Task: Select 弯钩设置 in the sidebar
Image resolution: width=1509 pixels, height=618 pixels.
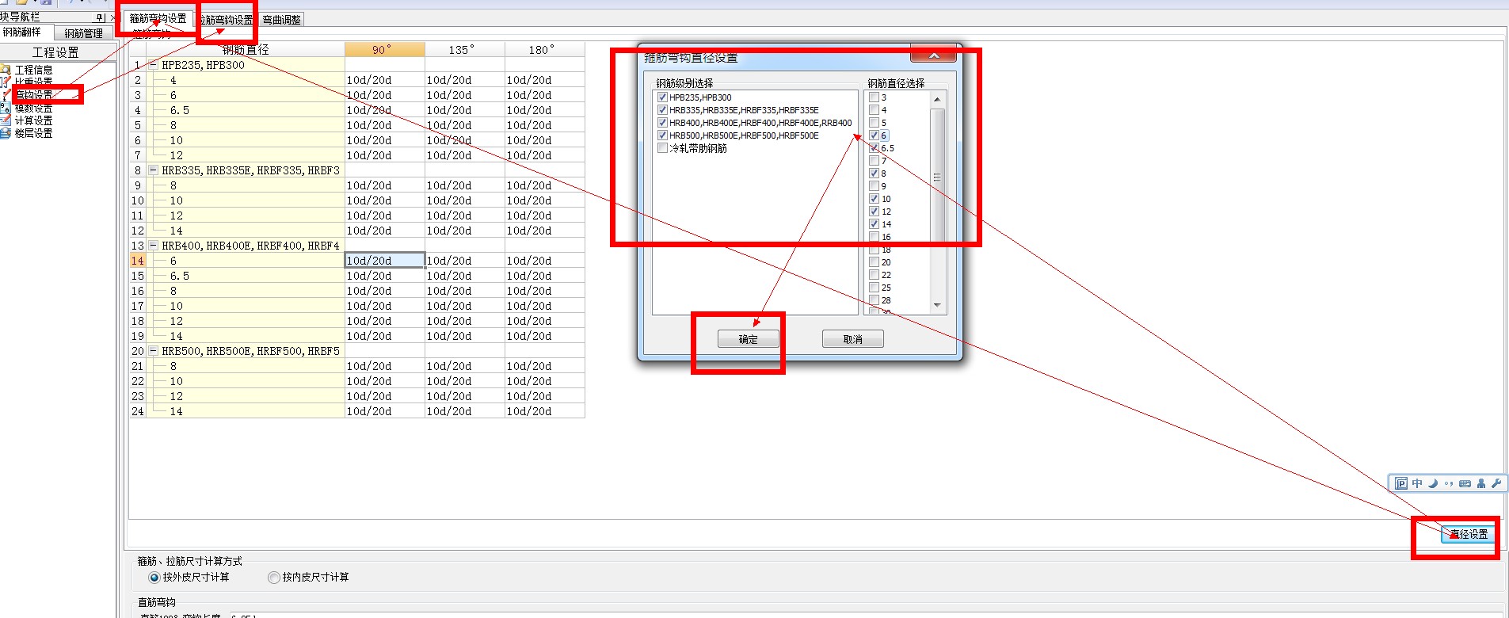Action: pos(33,95)
